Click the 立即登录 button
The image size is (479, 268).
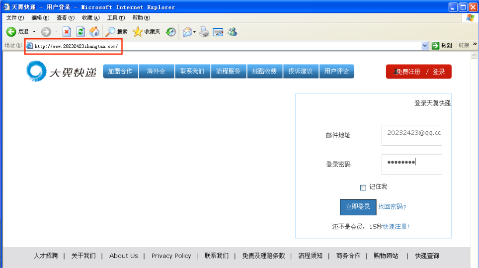(358, 207)
